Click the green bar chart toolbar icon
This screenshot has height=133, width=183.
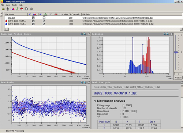pos(18,9)
